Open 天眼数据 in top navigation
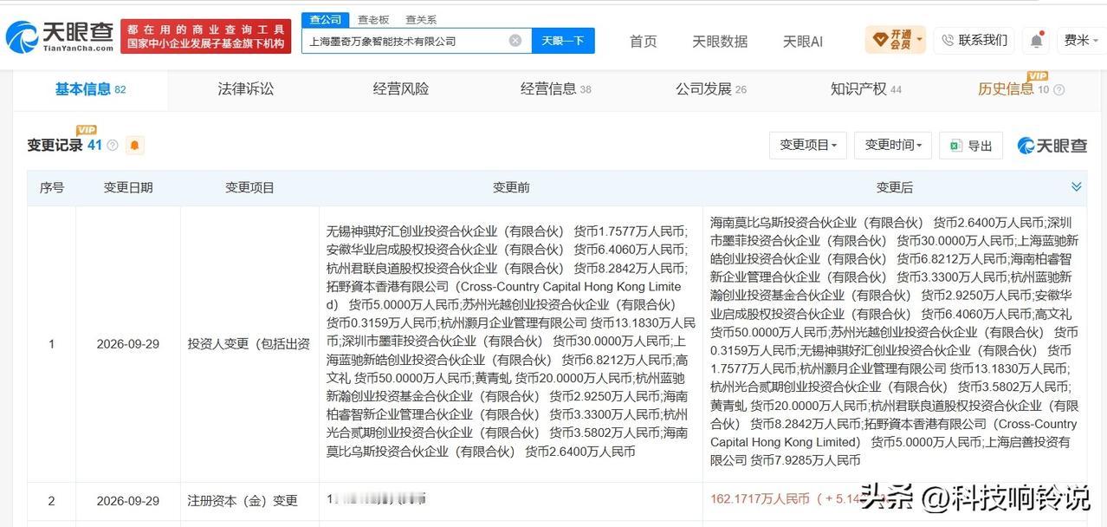The width and height of the screenshot is (1107, 527). 720,41
